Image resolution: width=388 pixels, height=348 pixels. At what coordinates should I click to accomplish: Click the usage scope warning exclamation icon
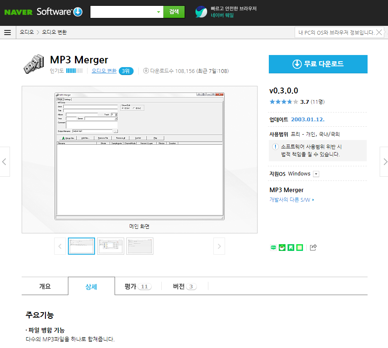click(x=275, y=147)
